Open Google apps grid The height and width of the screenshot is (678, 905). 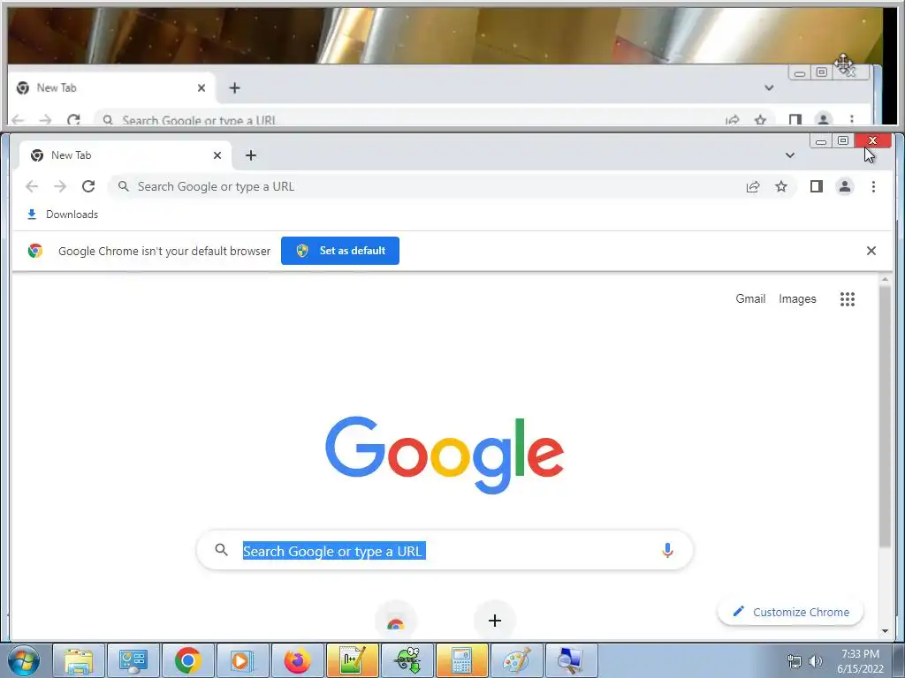848,298
